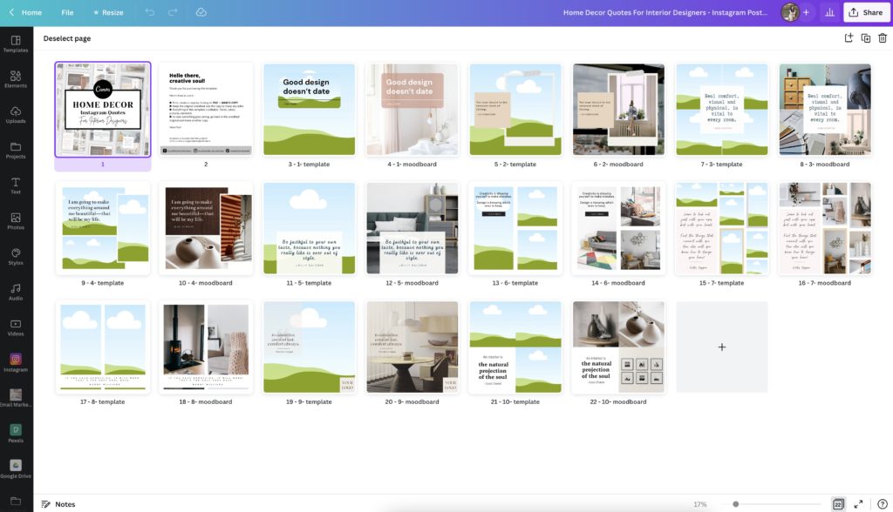893x512 pixels.
Task: Click the 17% zoom percentage
Action: pyautogui.click(x=700, y=504)
